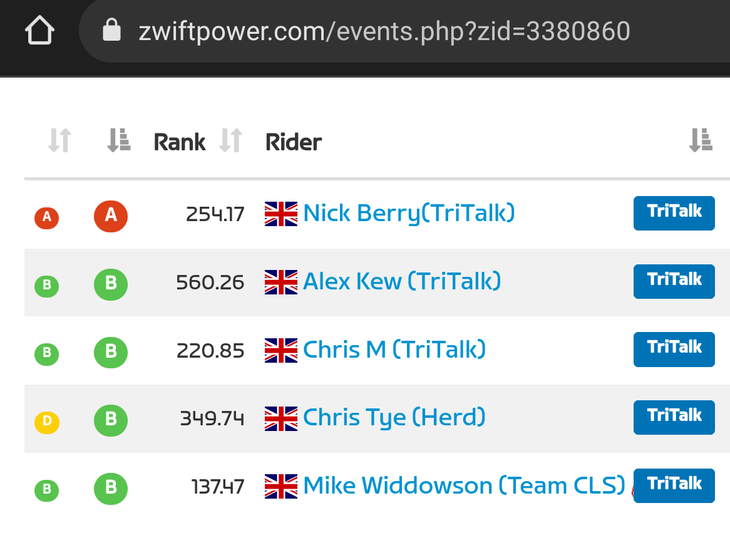Screen dimensions: 730x550
Task: Click TriTalk team badge for Nick Berry
Action: click(x=674, y=213)
